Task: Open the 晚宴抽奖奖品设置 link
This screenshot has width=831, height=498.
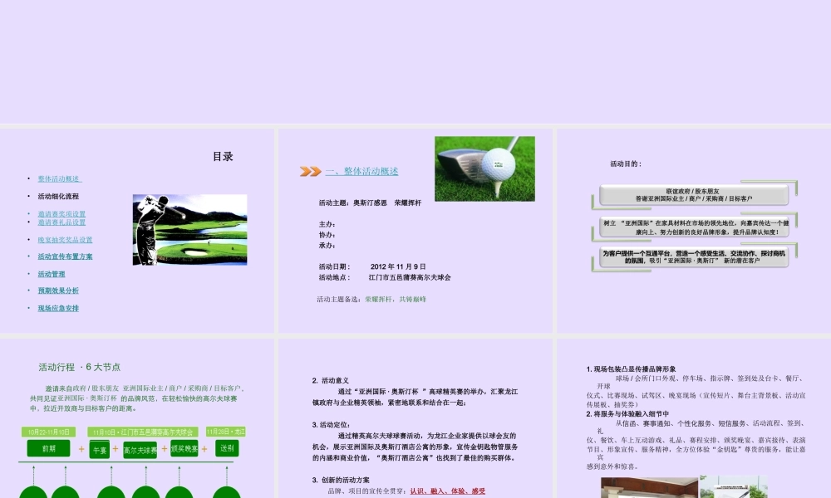Action: (65, 240)
